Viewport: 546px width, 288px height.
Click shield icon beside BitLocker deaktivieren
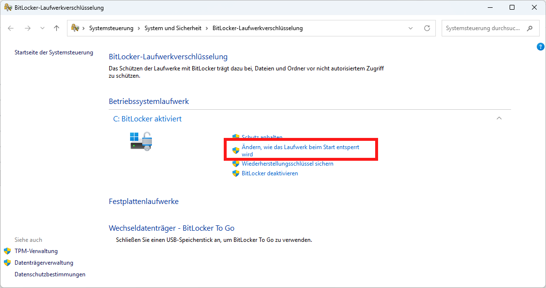(x=236, y=173)
